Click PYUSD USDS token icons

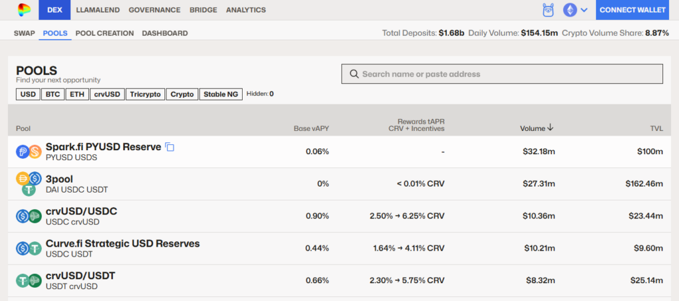(29, 151)
